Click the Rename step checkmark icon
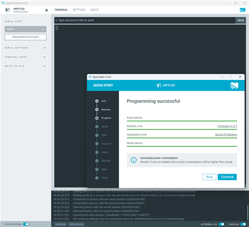Image resolution: width=249 pixels, height=227 pixels. point(97,110)
